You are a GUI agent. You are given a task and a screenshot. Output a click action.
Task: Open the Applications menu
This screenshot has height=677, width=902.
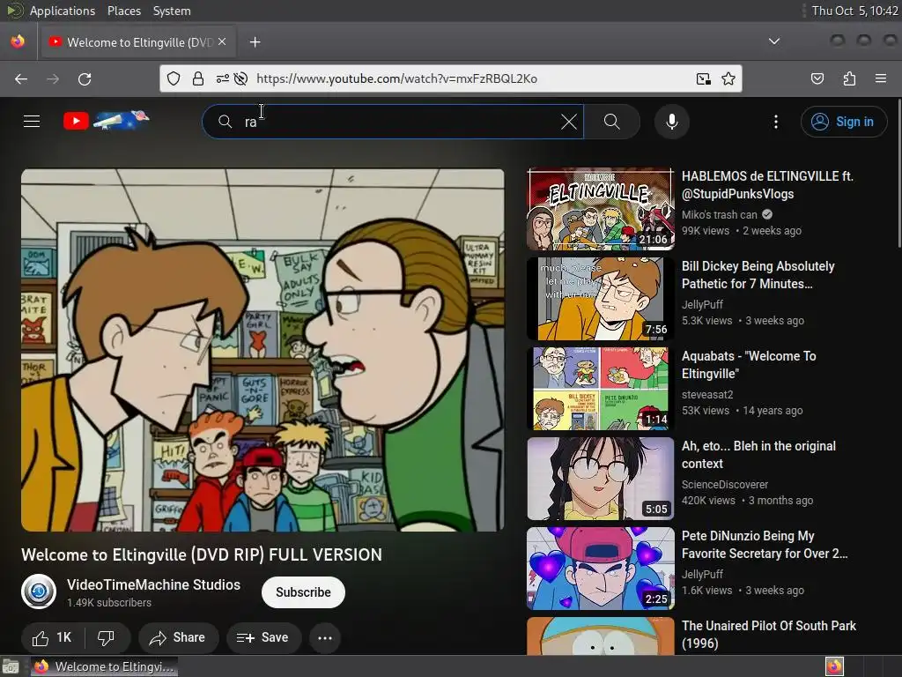click(63, 11)
